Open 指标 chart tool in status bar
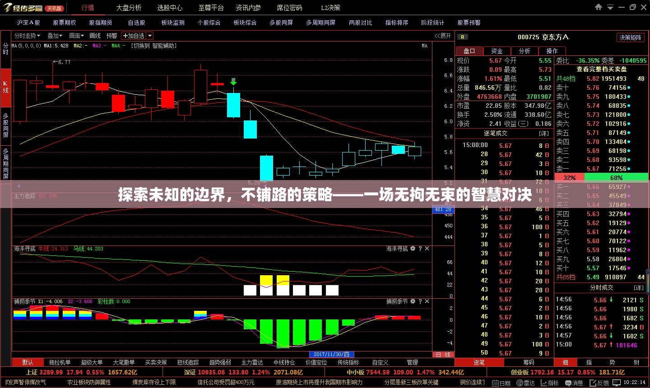This screenshot has height=388, width=650. pyautogui.click(x=550, y=383)
